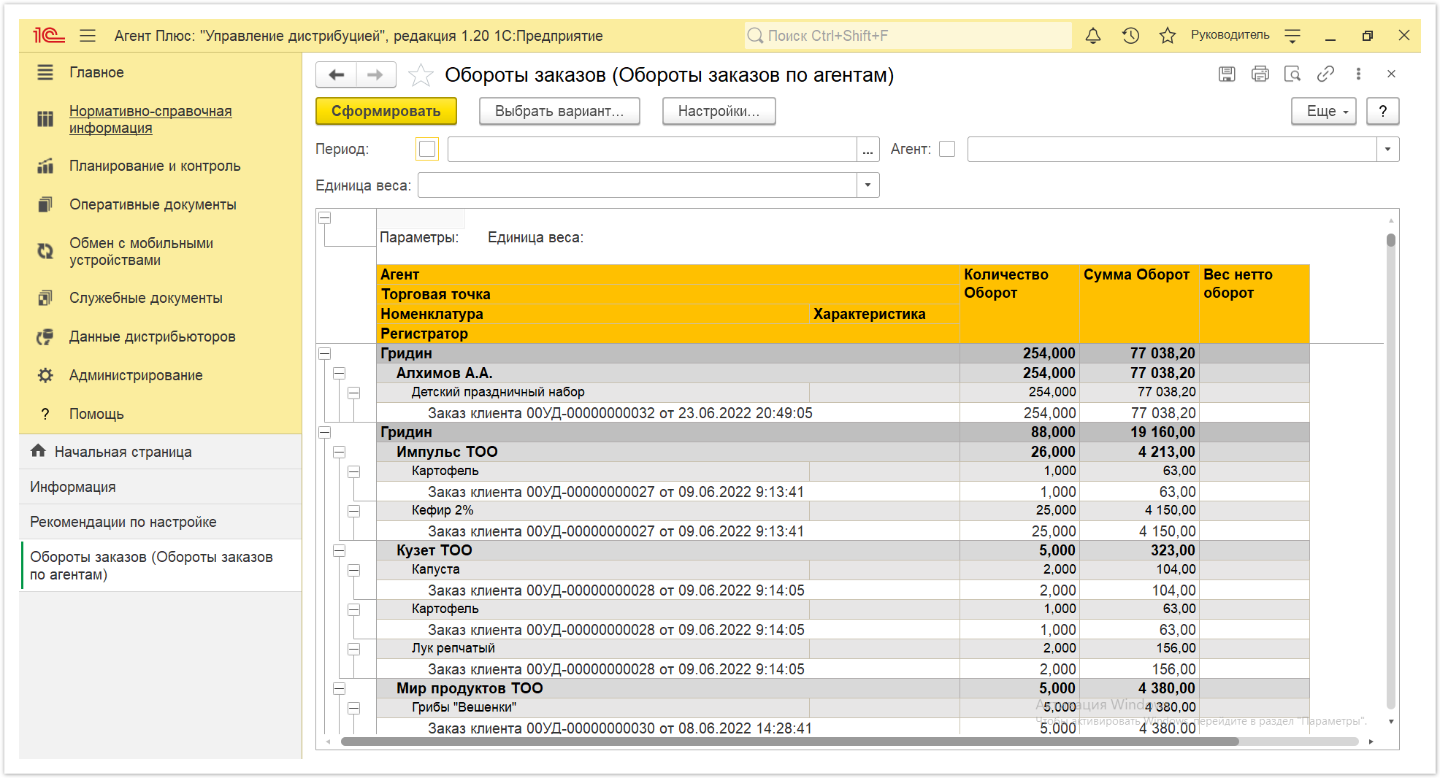This screenshot has height=778, width=1440.
Task: Open Планирование и контроль section
Action: coord(155,166)
